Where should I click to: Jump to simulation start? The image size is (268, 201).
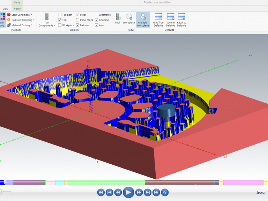[101, 193]
